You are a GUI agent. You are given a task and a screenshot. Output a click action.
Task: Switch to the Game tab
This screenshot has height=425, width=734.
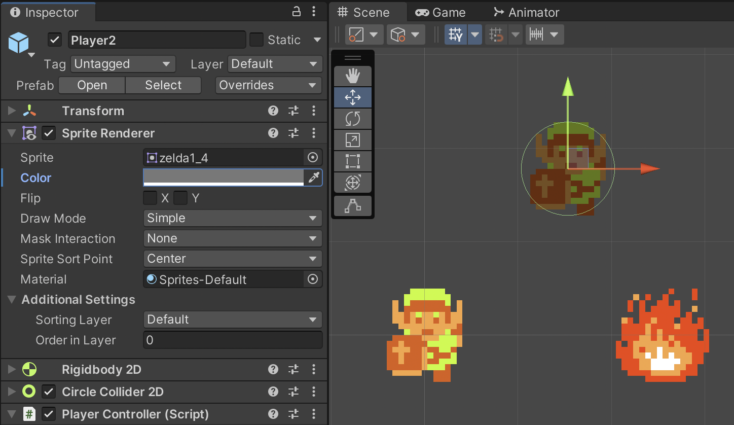440,12
